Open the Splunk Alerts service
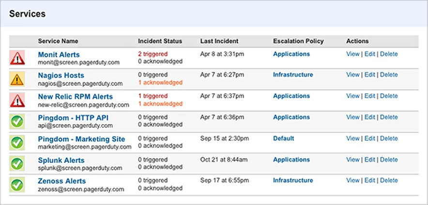428x205 pixels. pyautogui.click(x=61, y=160)
